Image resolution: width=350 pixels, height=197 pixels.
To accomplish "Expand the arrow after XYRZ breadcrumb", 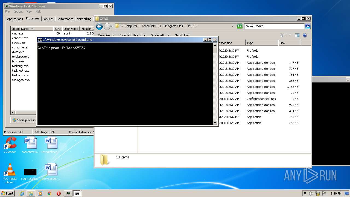I will coord(197,26).
